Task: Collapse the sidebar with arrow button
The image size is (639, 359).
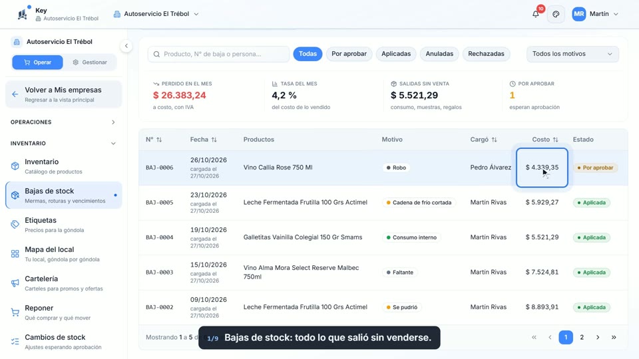Action: [x=126, y=46]
